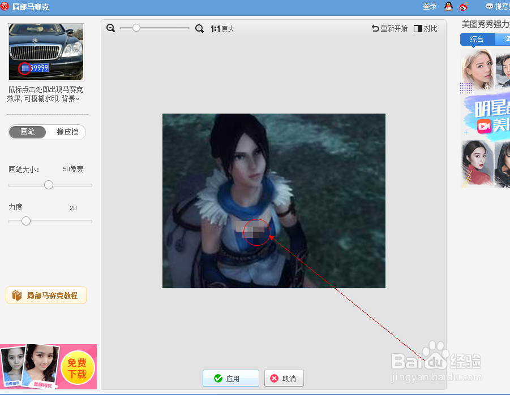Screen dimensions: 510x395
Task: Select the 综合 tab in the side panel
Action: 477,40
